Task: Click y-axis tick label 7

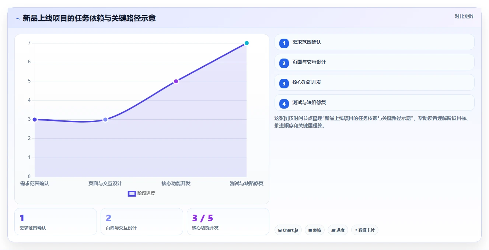Action: click(x=29, y=43)
